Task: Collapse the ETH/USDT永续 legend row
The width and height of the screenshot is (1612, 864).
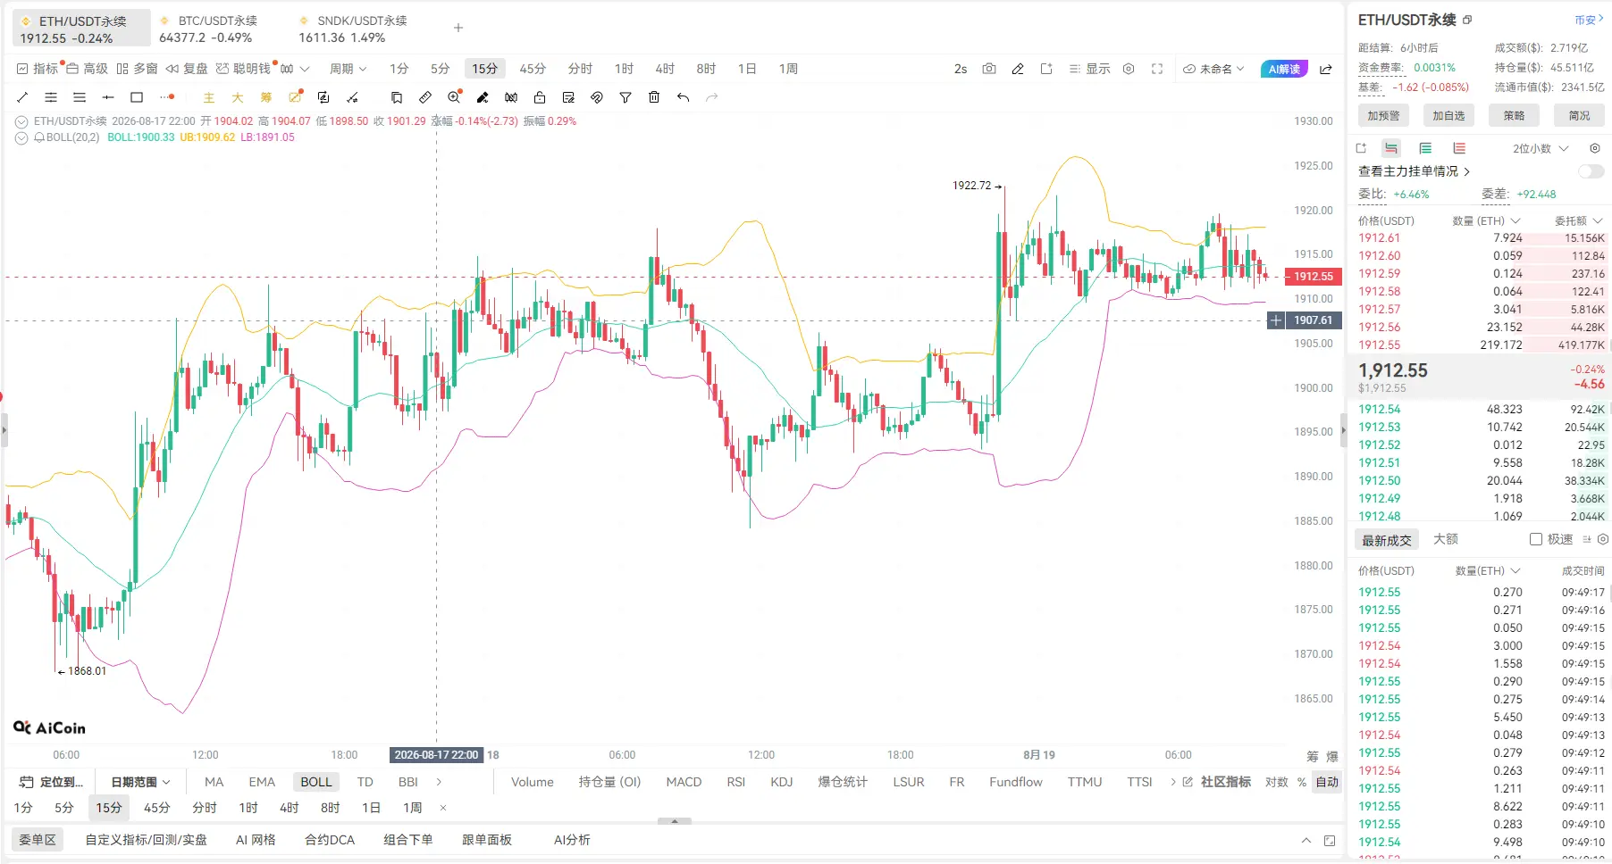Action: pyautogui.click(x=21, y=121)
